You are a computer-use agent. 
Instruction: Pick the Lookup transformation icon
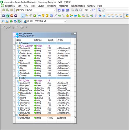tap(51, 16)
